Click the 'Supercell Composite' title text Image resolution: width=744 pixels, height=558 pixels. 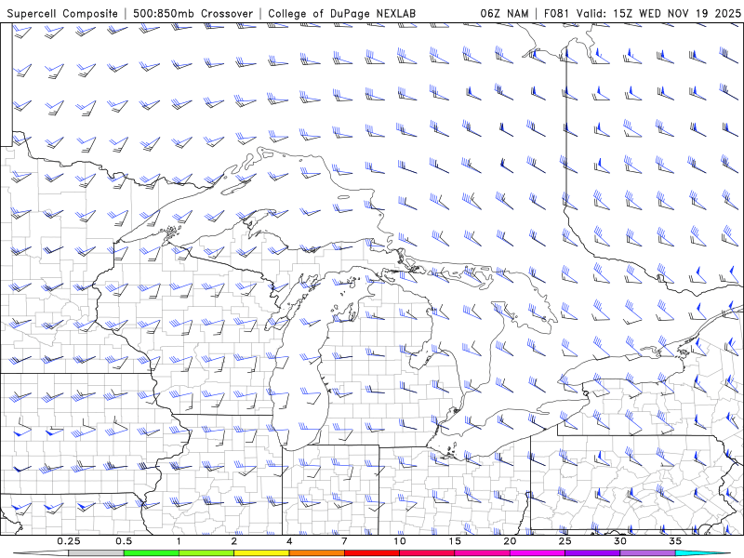pos(62,14)
